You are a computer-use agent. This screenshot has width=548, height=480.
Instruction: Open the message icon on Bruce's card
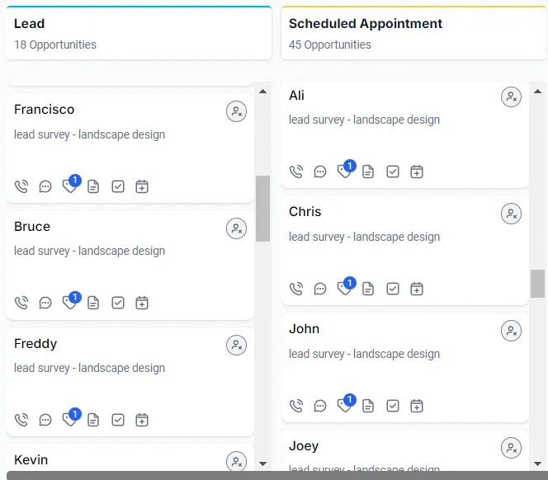[x=45, y=304]
